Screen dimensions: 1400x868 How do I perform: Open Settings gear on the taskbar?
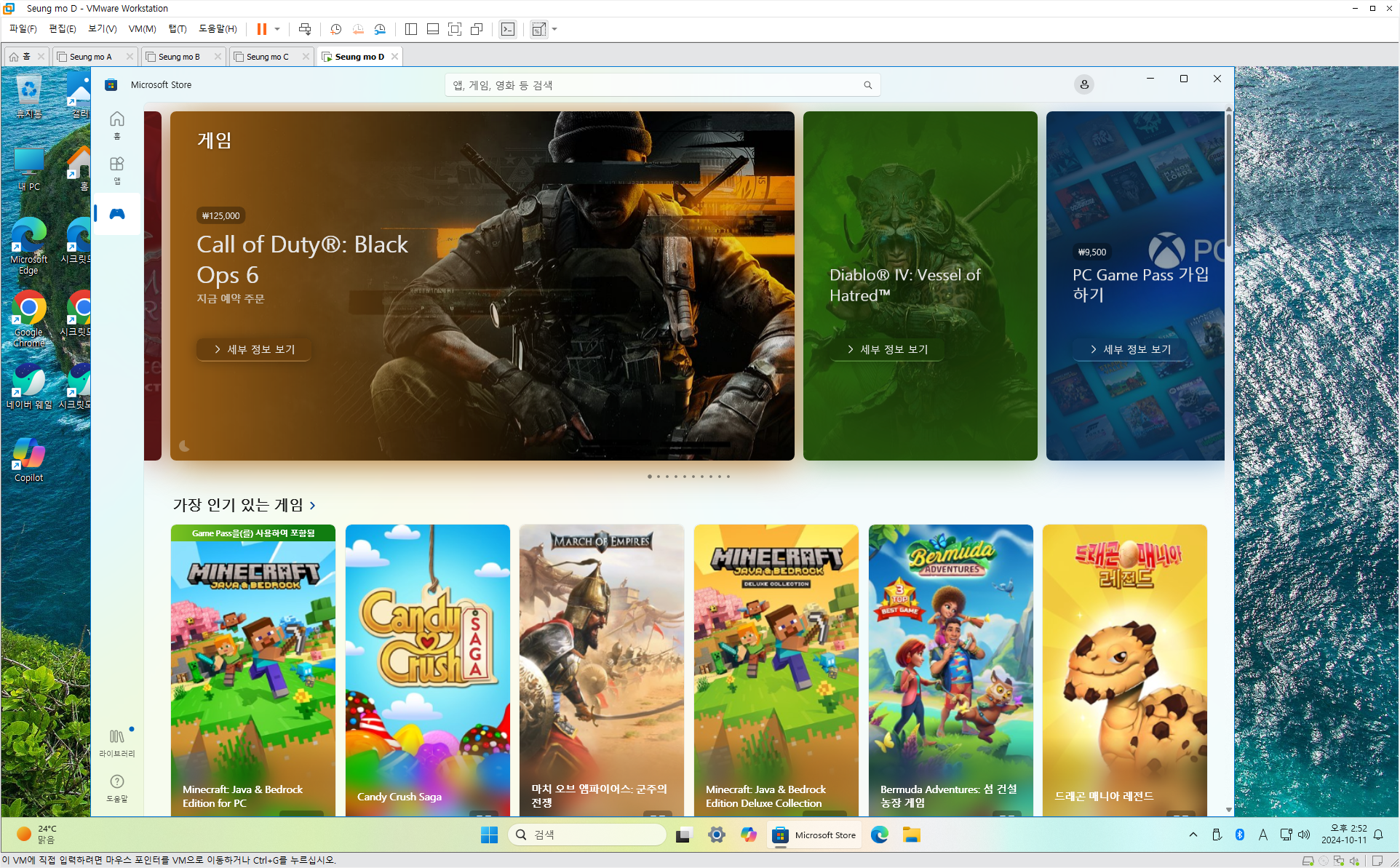click(x=717, y=835)
